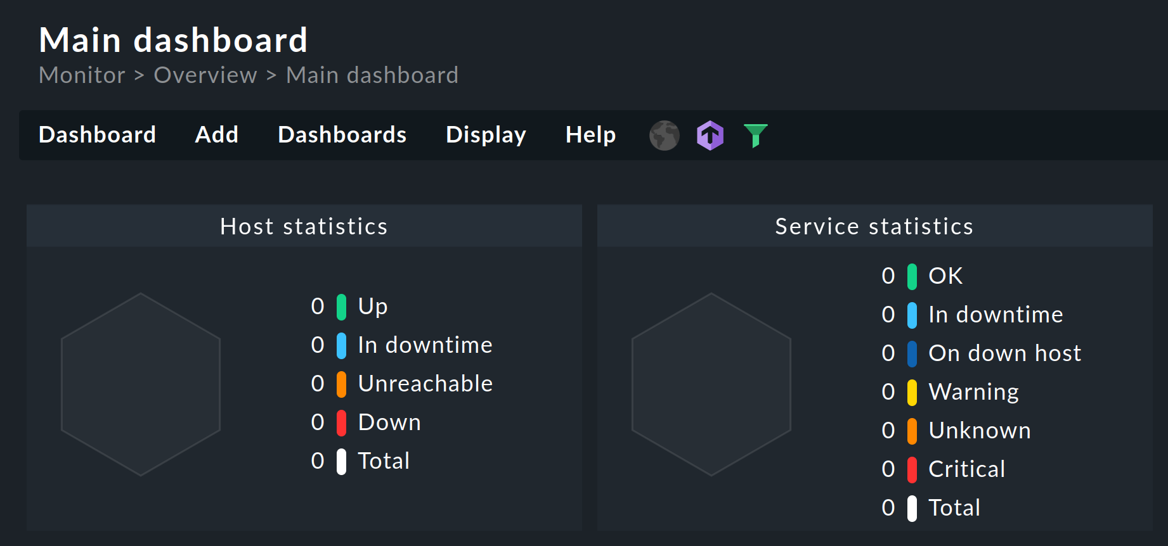Viewport: 1168px width, 546px height.
Task: Select the Up host state row
Action: 349,307
